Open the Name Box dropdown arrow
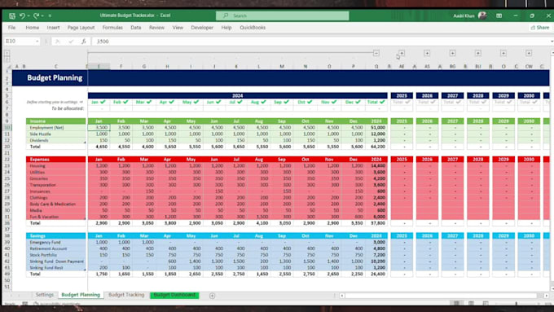The image size is (554, 312). pyautogui.click(x=37, y=42)
